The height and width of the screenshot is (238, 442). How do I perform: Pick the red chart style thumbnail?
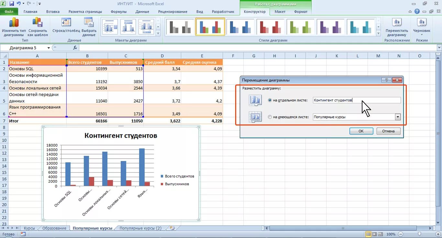pyautogui.click(x=270, y=27)
